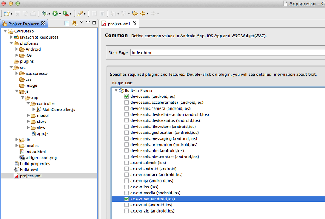Open the New wizard toolbar icon
This screenshot has height=219, width=325.
point(7,13)
